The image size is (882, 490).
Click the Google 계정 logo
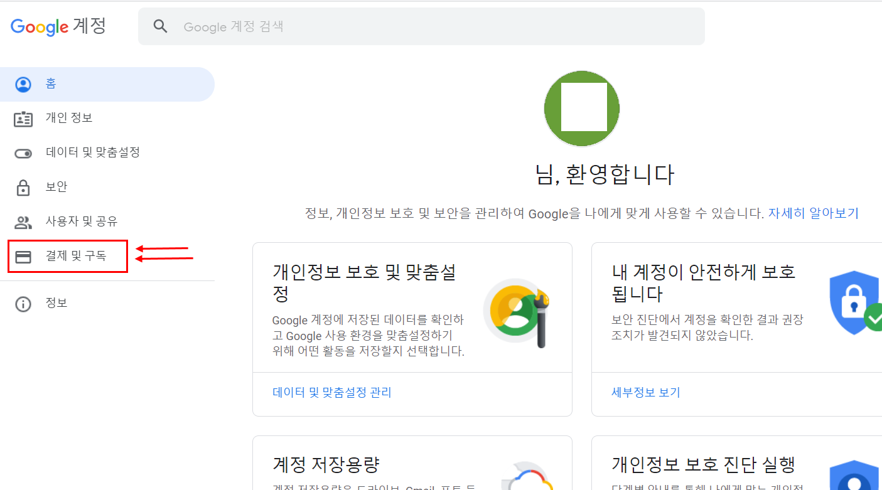[x=58, y=26]
